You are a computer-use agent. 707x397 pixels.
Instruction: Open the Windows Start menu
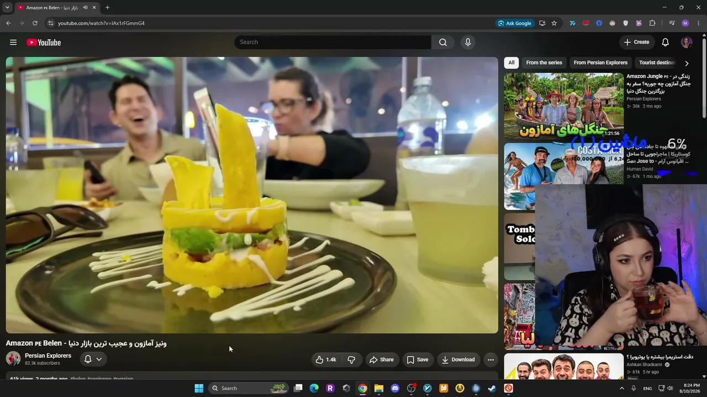[x=199, y=388]
